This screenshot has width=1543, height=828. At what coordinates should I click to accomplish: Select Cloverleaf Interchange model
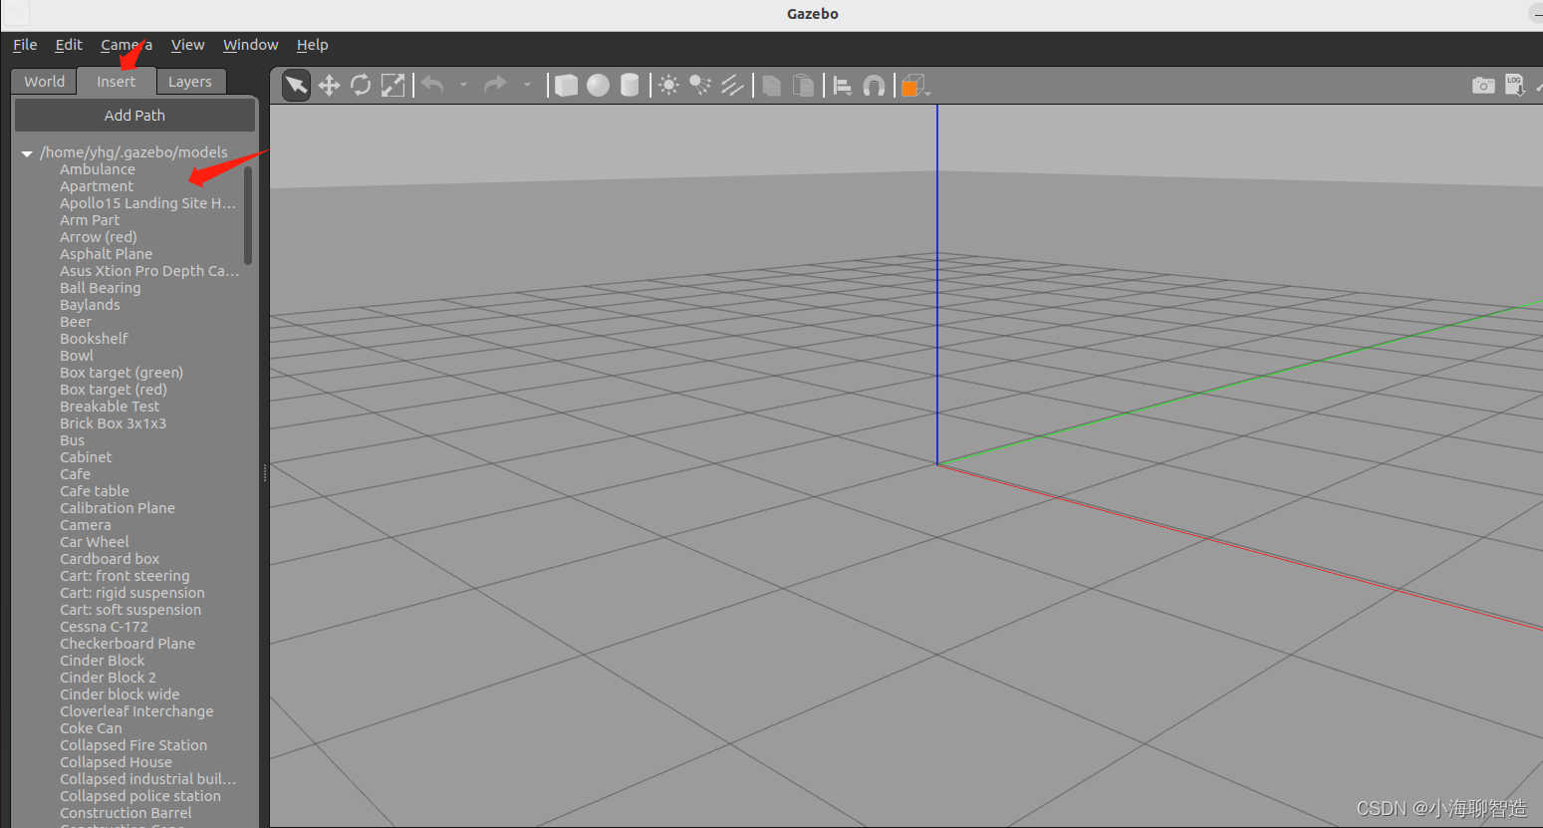click(x=136, y=711)
